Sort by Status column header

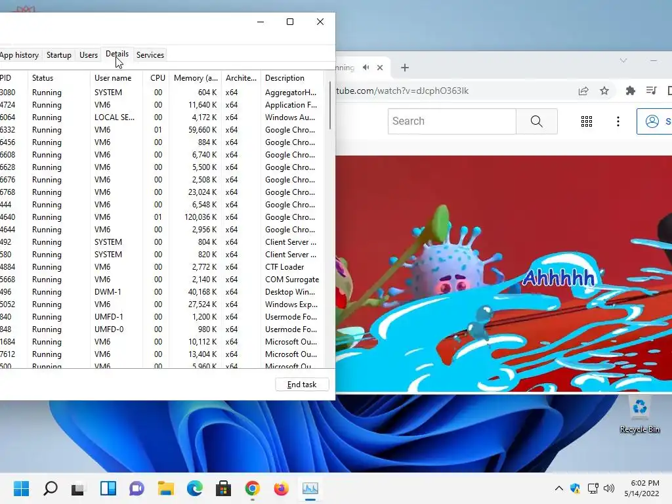pos(58,78)
